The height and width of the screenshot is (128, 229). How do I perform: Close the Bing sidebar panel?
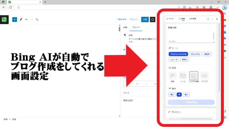pyautogui.click(x=217, y=19)
